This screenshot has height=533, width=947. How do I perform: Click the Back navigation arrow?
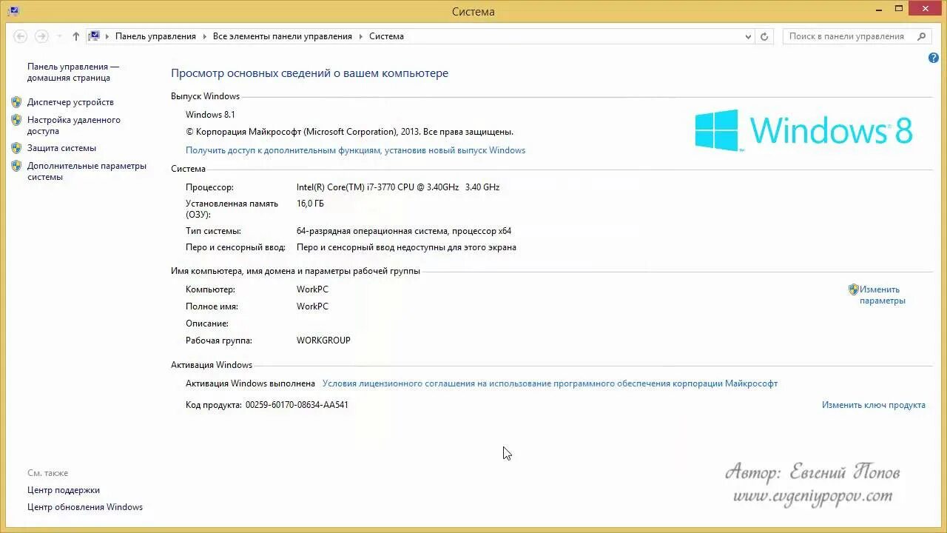point(20,36)
